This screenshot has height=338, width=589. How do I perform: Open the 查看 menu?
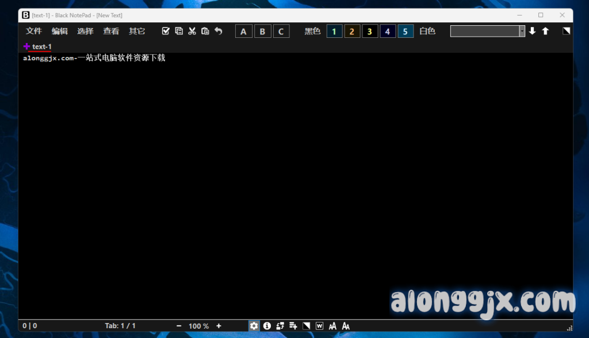pyautogui.click(x=111, y=31)
